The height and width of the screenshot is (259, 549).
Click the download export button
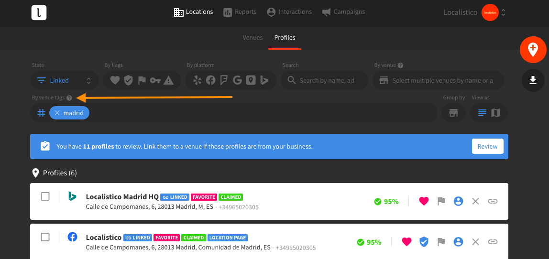point(533,80)
